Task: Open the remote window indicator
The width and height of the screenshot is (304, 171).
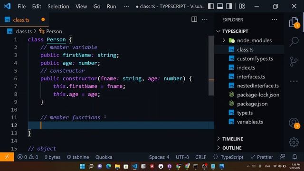Action: click(x=7, y=157)
